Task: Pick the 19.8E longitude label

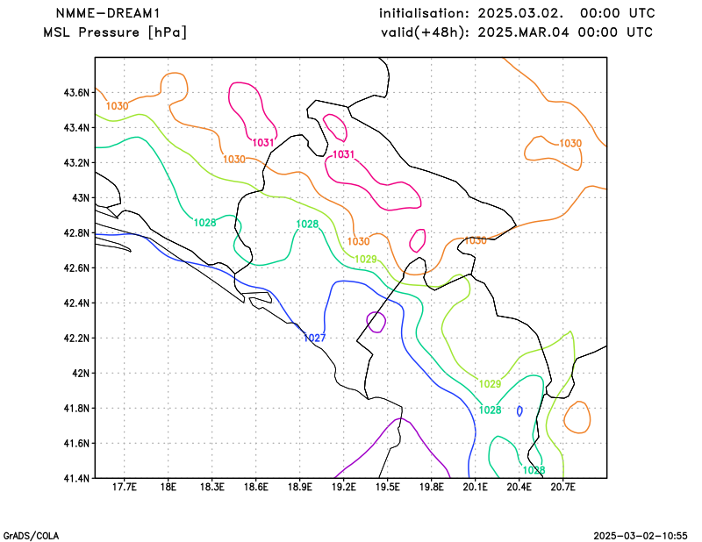Action: pos(432,487)
